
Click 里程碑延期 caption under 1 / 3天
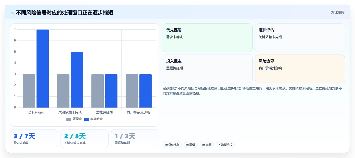tap(122, 143)
